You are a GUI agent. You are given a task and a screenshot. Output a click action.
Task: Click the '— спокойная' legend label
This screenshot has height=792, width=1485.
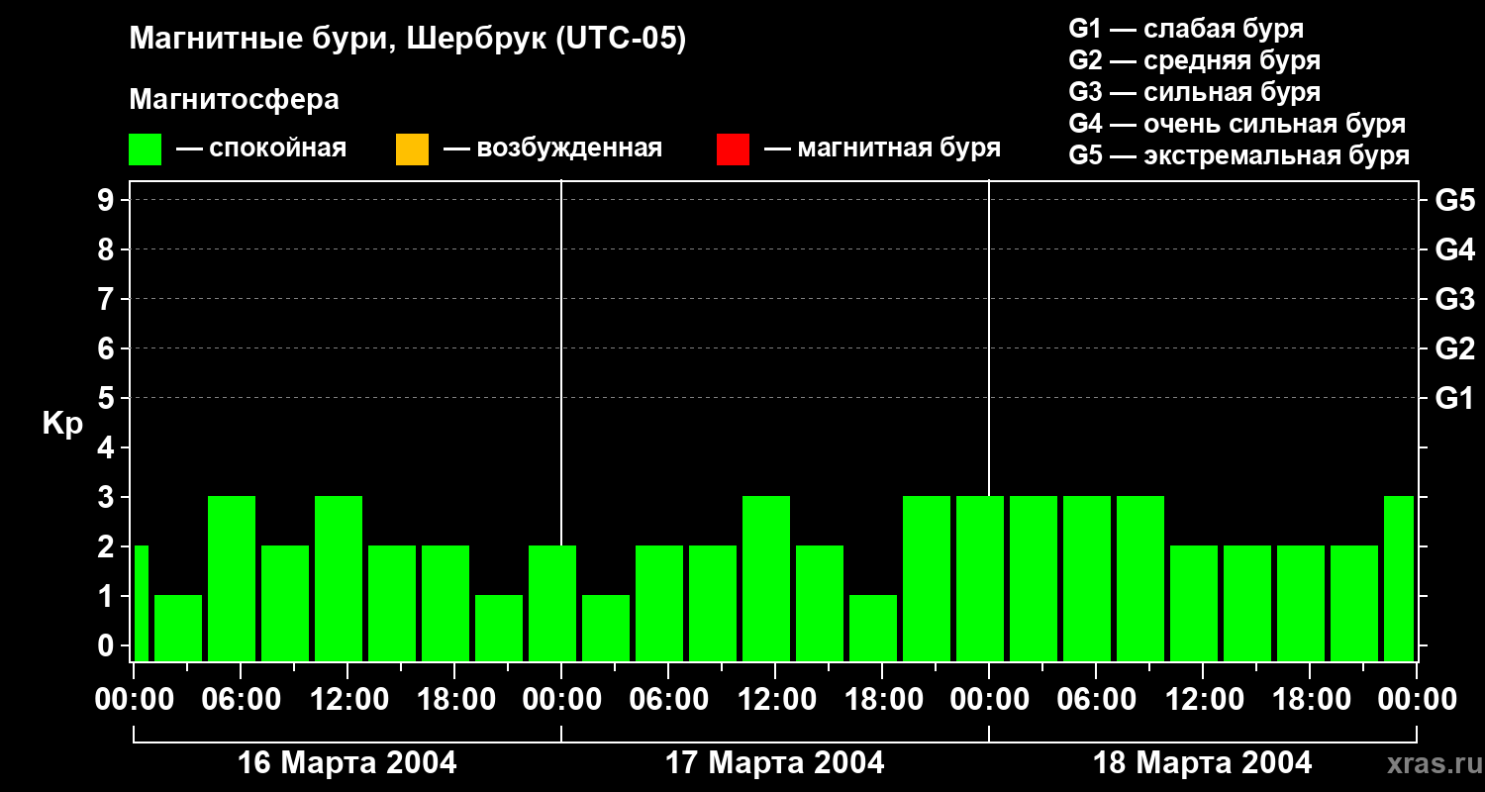[x=261, y=148]
